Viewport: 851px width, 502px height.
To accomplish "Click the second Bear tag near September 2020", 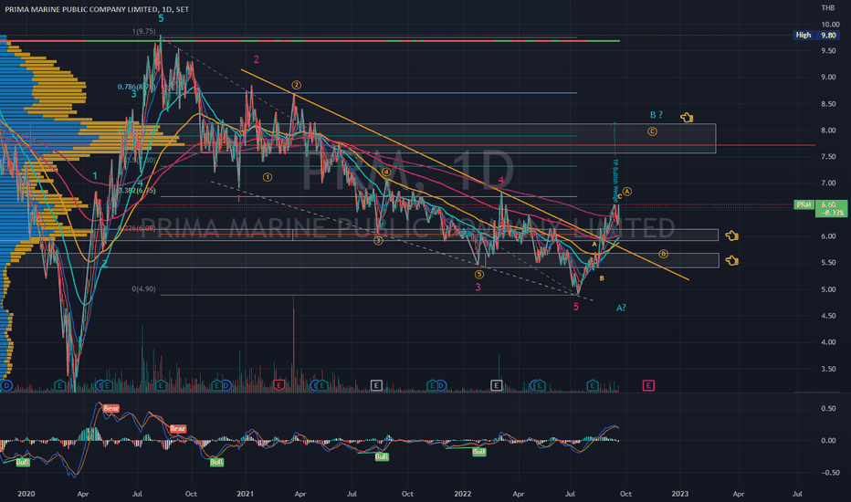I will [x=178, y=429].
